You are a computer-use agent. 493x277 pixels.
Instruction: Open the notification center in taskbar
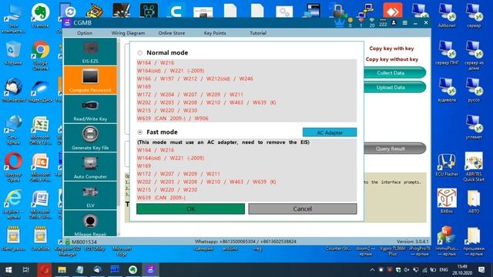coord(481,270)
